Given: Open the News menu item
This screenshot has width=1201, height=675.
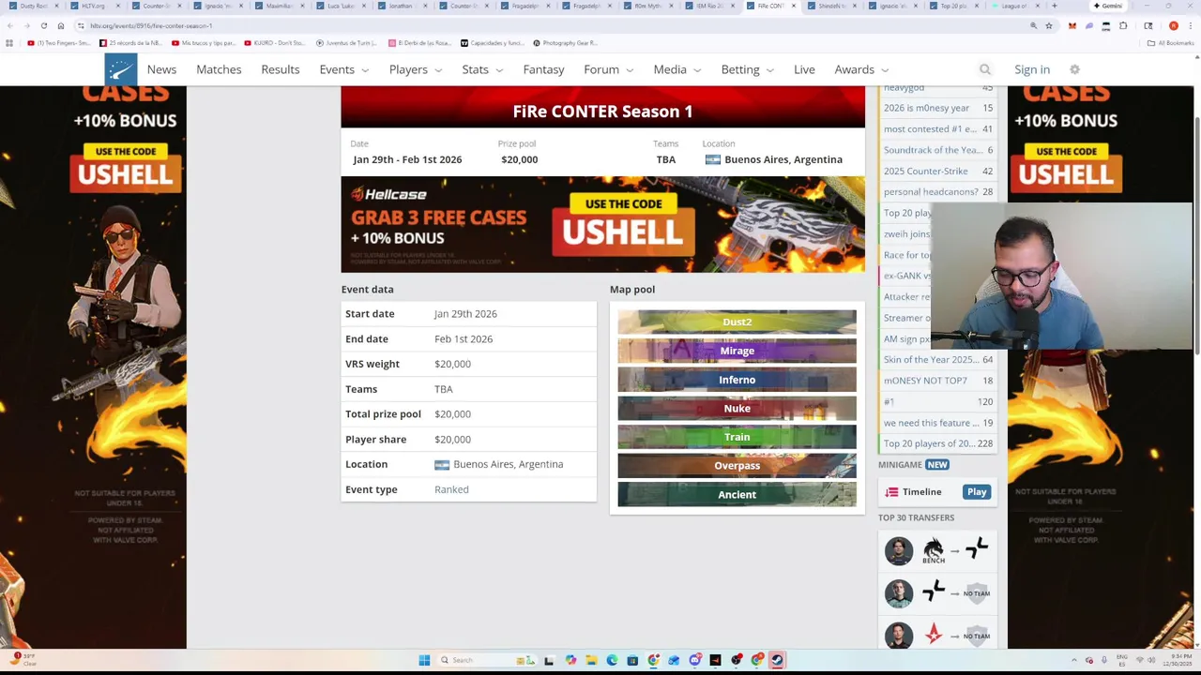Looking at the screenshot, I should click(161, 69).
